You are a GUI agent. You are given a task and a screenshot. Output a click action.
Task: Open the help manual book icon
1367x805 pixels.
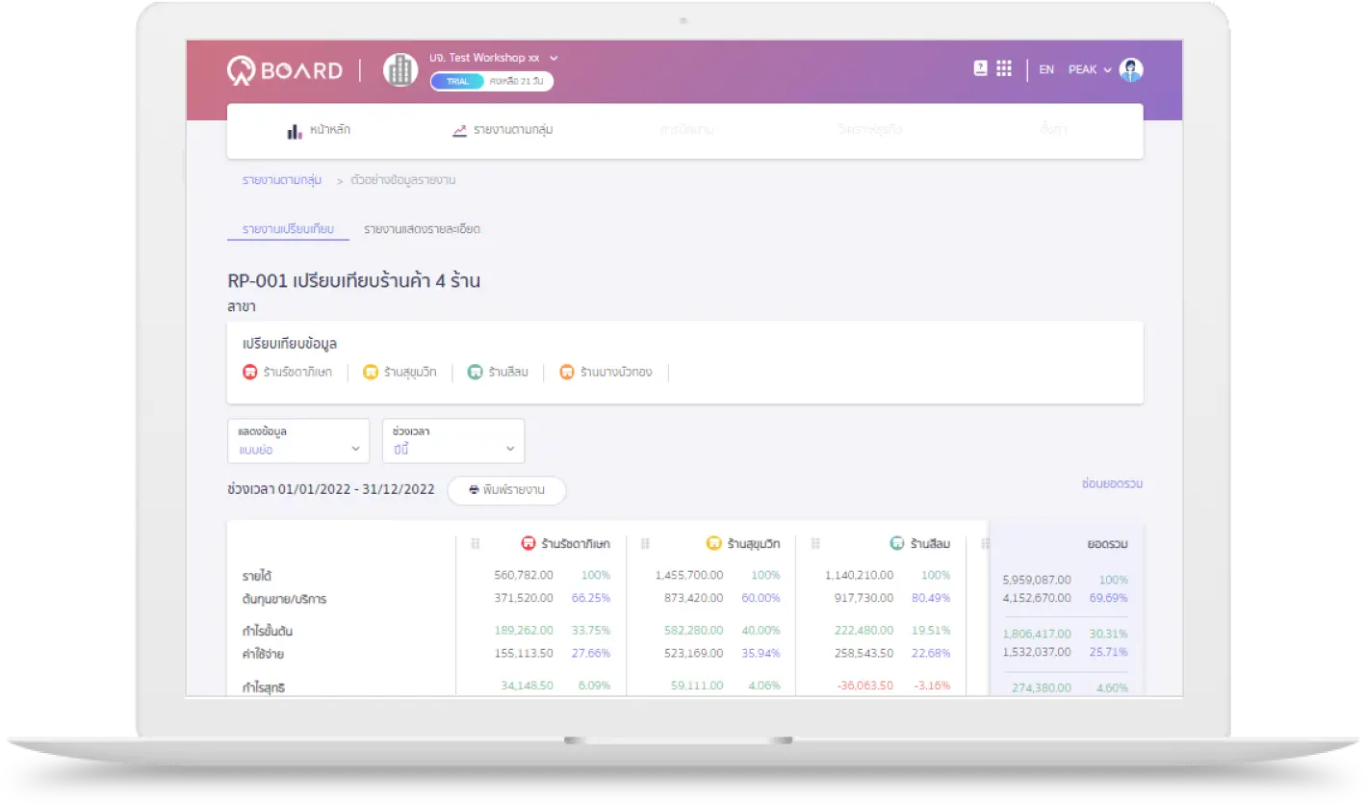click(x=981, y=68)
